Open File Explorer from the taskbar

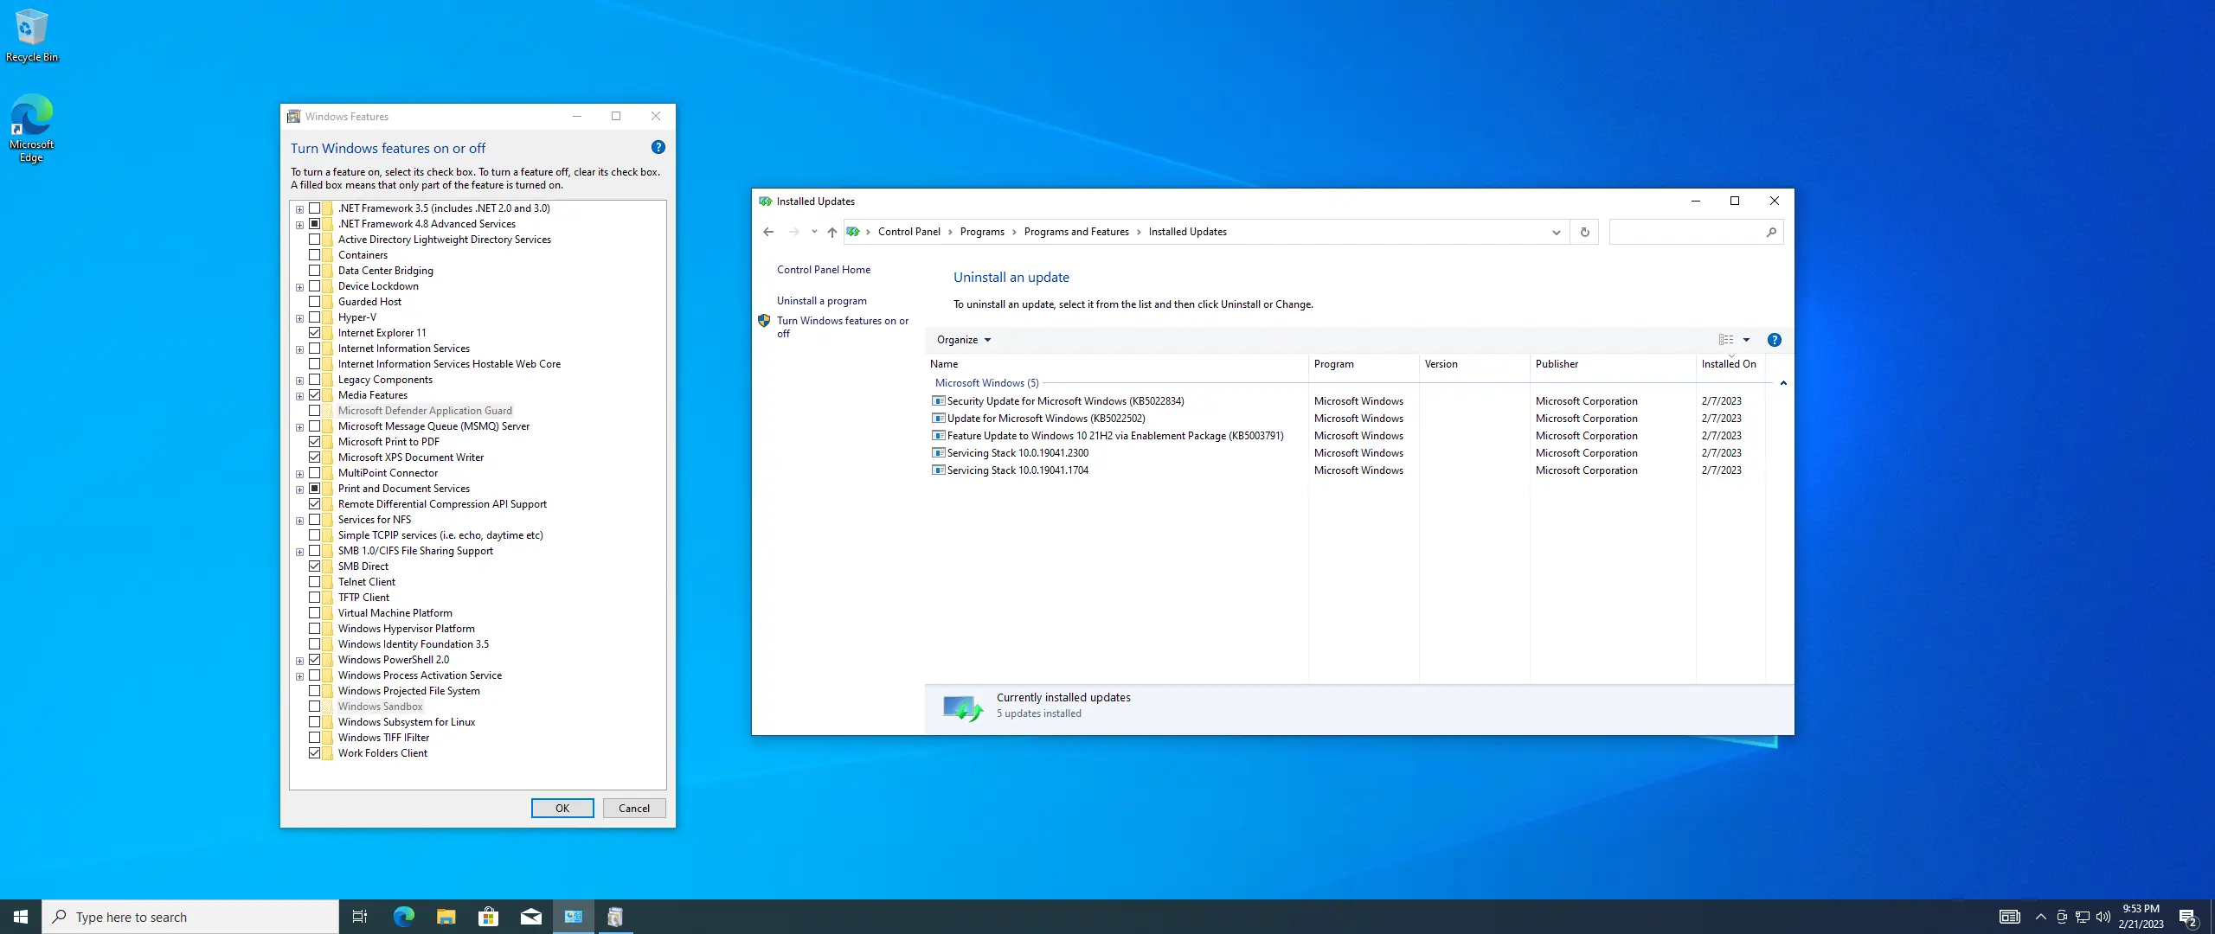pos(446,917)
